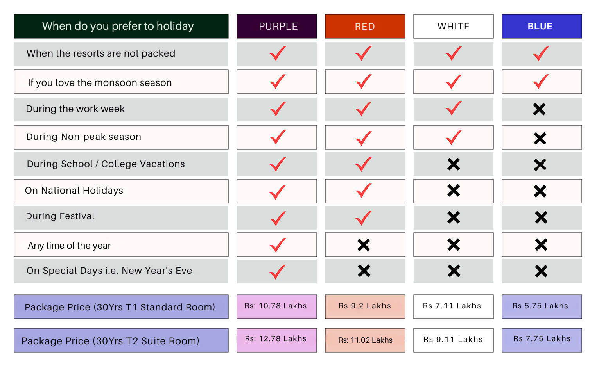Click RED checkmark for During Festival

[364, 218]
